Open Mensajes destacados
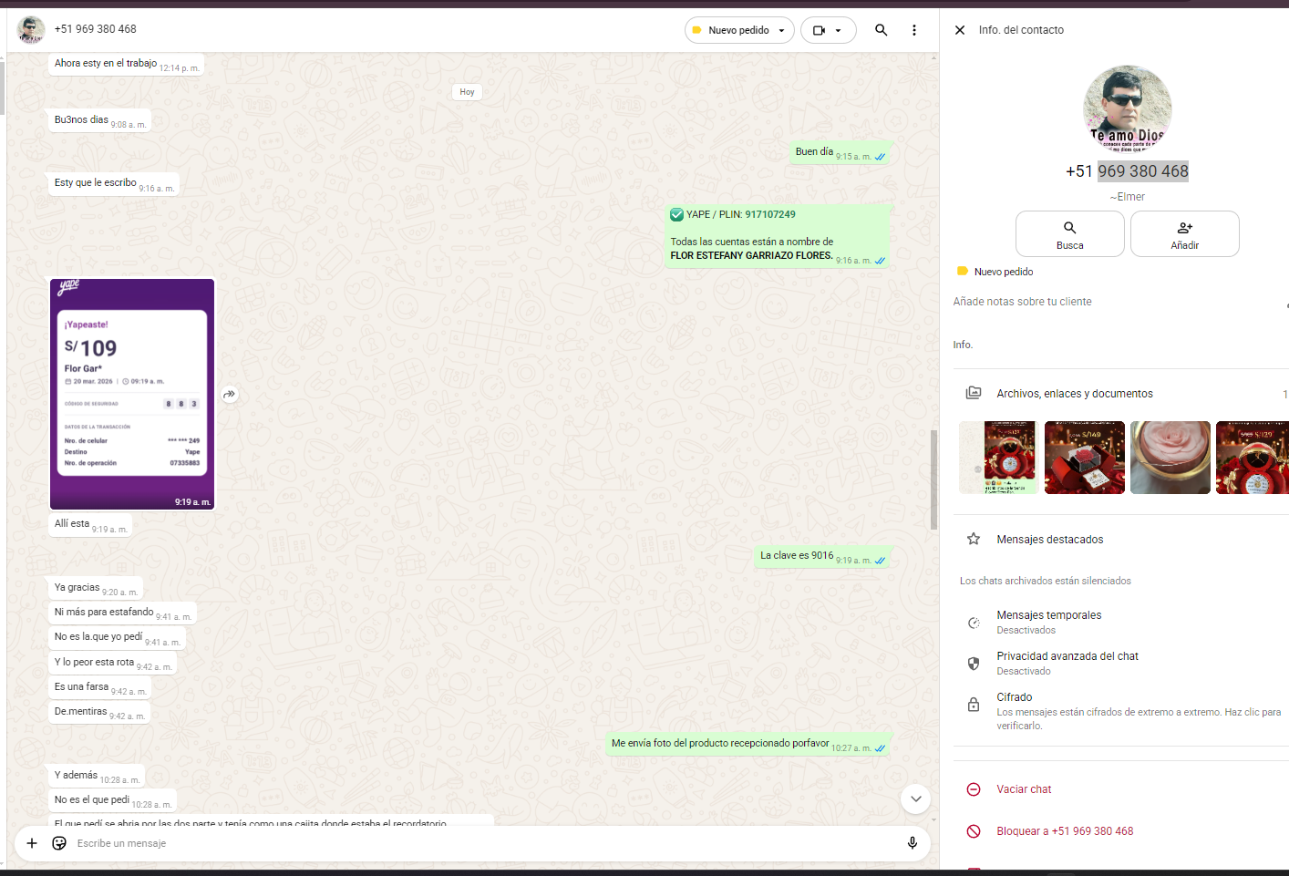This screenshot has width=1289, height=876. coord(1049,540)
